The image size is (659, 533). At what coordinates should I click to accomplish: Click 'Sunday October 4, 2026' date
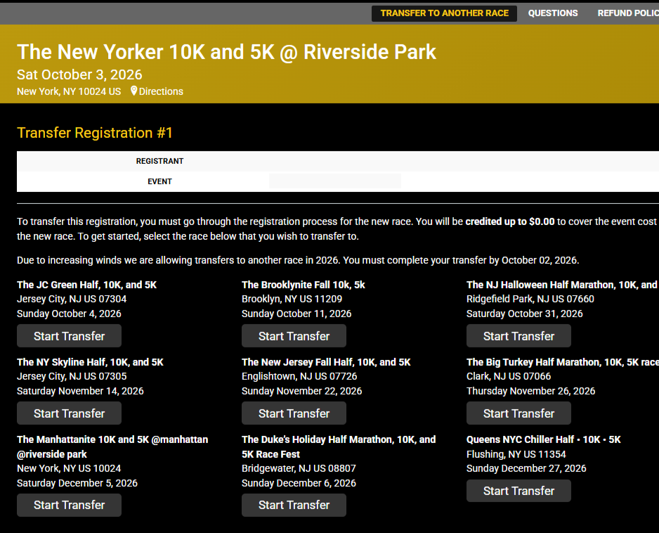[x=69, y=314]
